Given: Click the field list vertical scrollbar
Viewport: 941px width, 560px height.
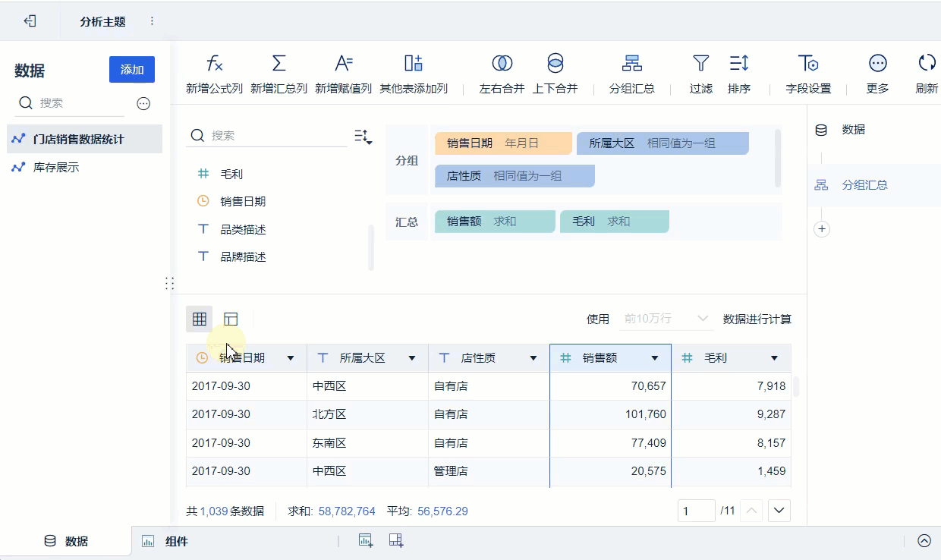Looking at the screenshot, I should tap(371, 247).
